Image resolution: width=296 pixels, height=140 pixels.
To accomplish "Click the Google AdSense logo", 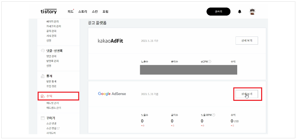I will point(112,94).
